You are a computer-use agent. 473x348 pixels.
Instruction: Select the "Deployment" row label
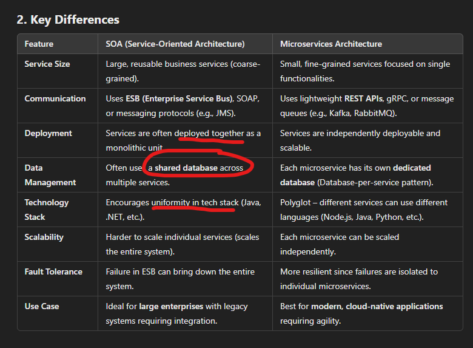(x=48, y=133)
